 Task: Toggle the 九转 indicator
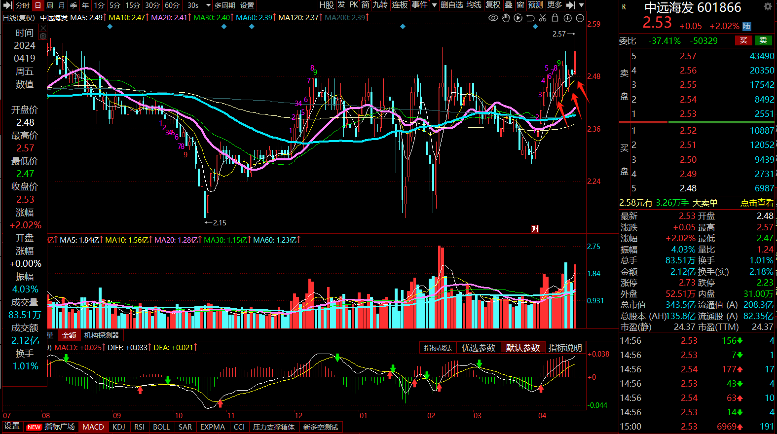coord(380,5)
